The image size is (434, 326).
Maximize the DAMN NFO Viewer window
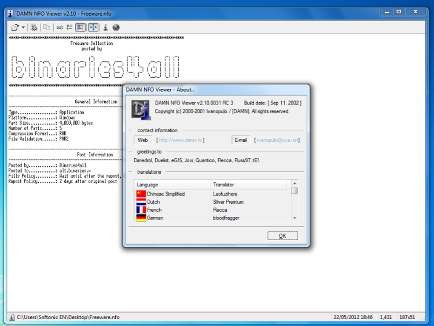(x=399, y=12)
